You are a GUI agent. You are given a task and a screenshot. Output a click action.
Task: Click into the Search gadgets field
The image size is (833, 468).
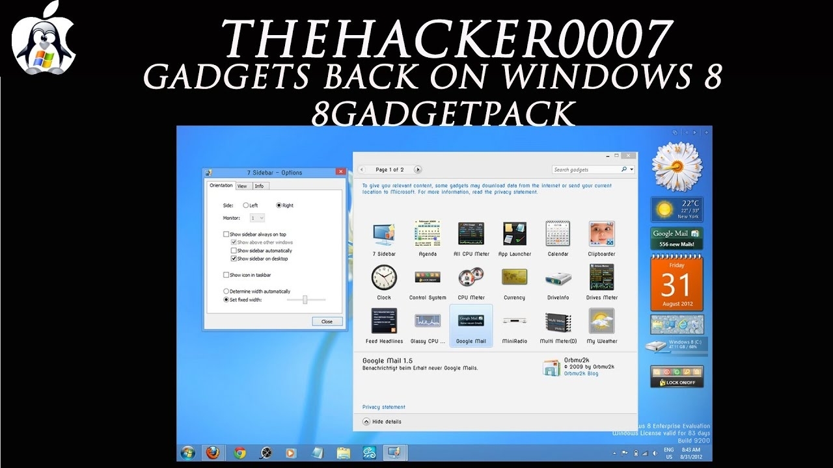click(x=586, y=170)
